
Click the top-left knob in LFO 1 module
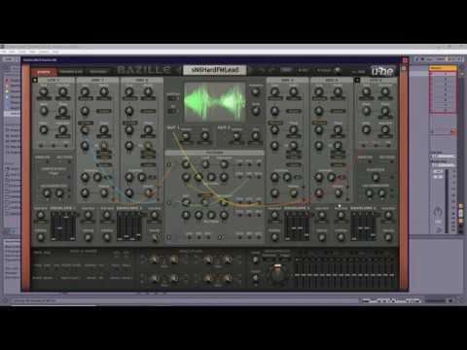coord(44,92)
